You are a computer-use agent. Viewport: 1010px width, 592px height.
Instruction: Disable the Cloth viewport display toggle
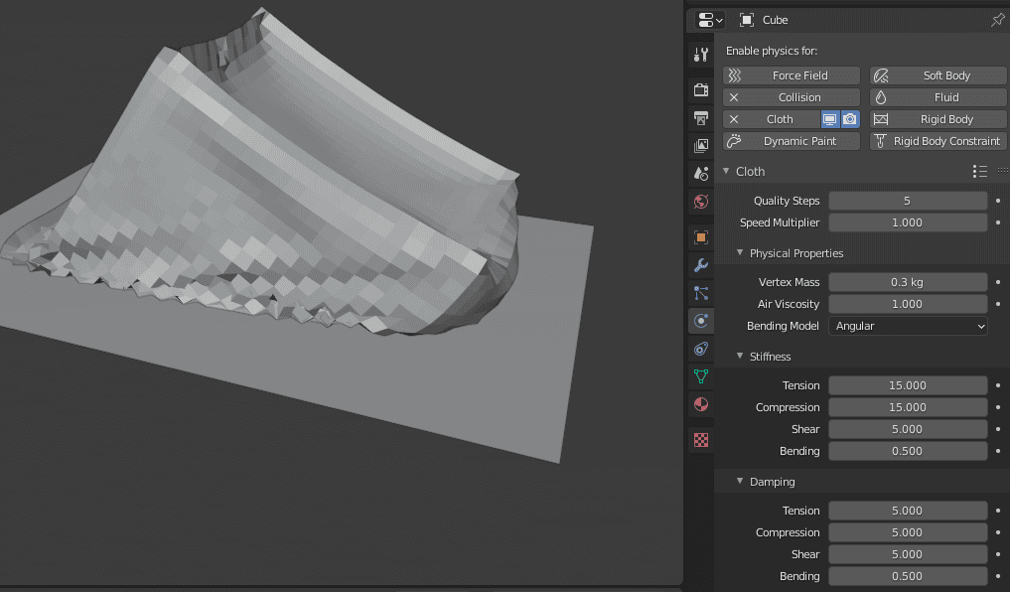pyautogui.click(x=828, y=118)
